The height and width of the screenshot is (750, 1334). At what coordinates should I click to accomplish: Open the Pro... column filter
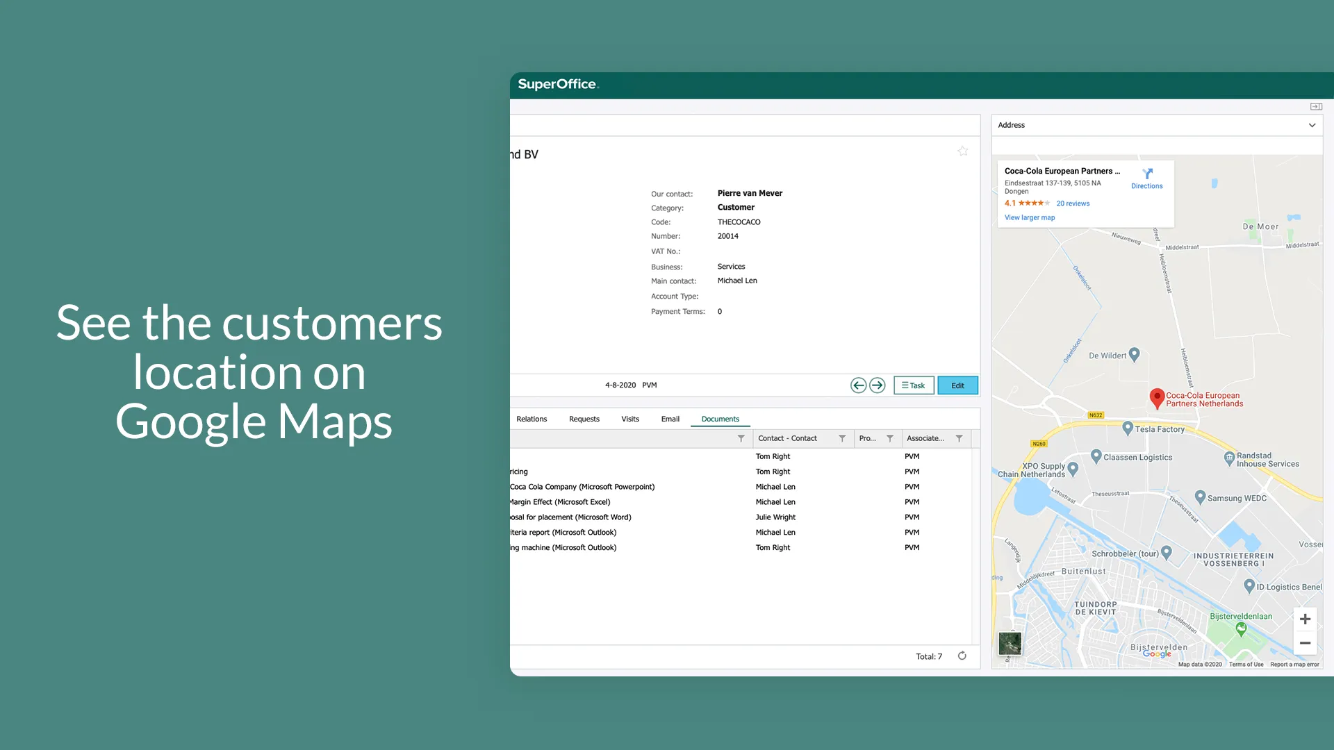point(889,438)
